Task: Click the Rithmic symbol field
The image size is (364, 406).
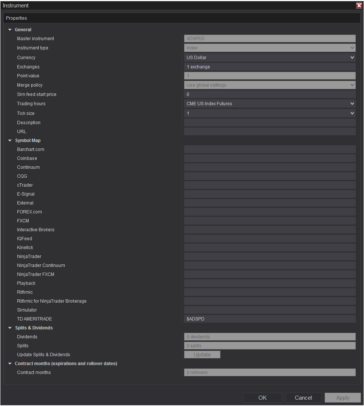Action: 270,292
